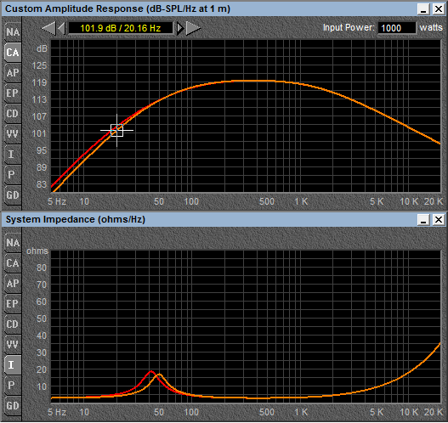Select P tab in Custom Amplitude Response window
This screenshot has height=423, width=448.
(13, 174)
